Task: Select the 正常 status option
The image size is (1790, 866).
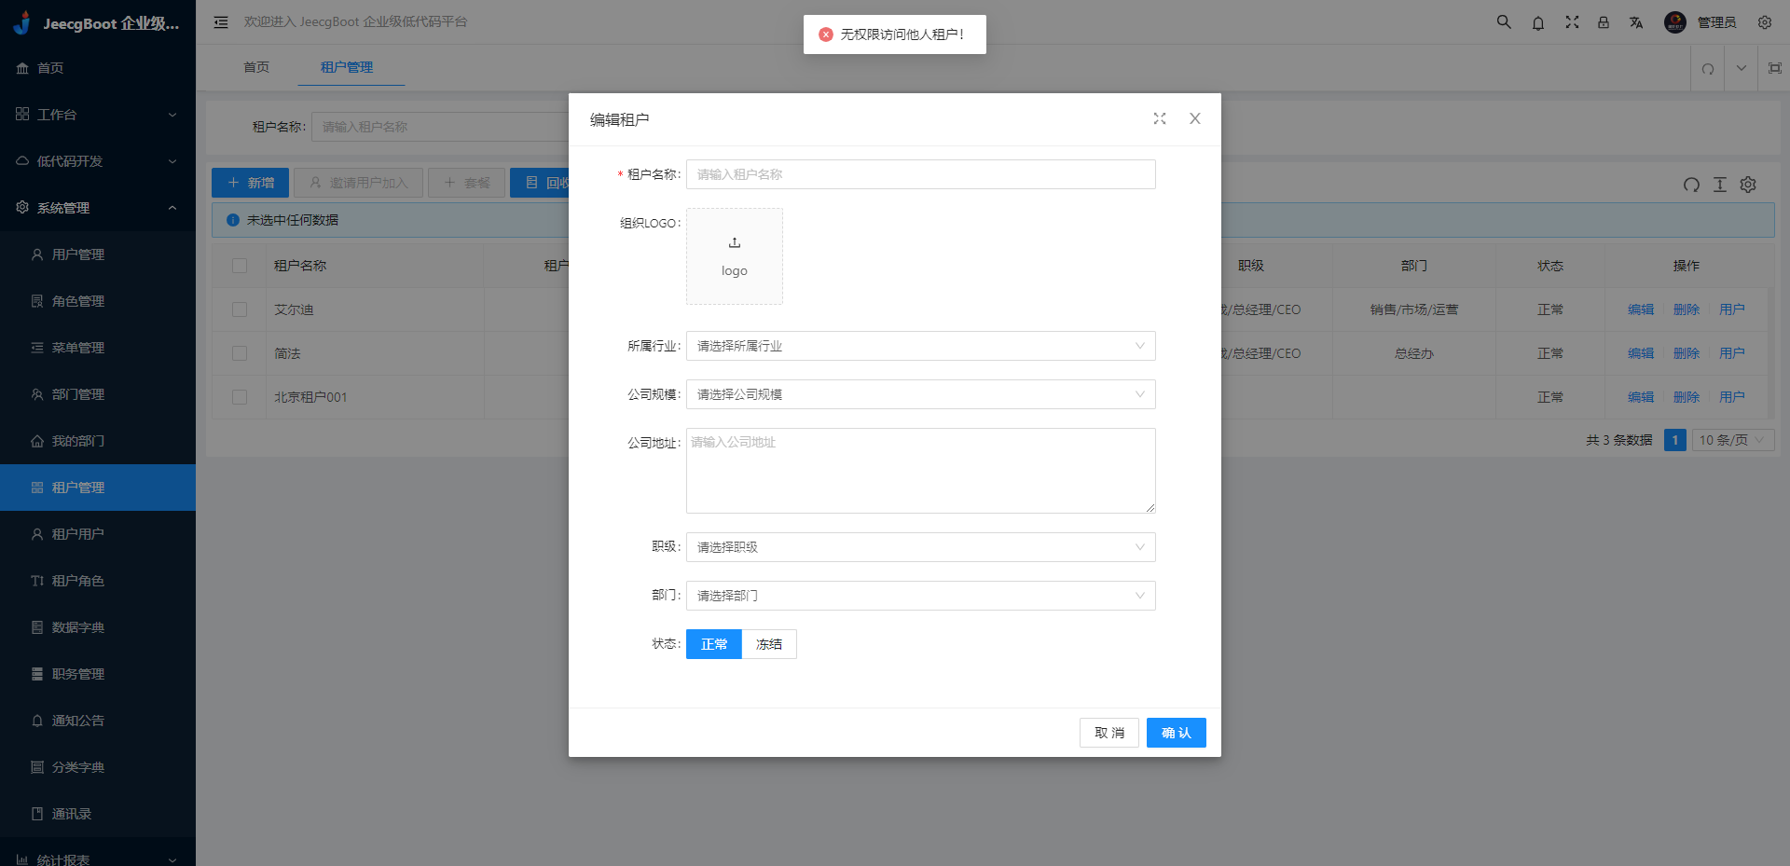Action: point(714,644)
